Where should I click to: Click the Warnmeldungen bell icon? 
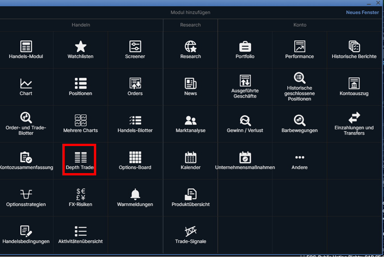[x=135, y=195]
